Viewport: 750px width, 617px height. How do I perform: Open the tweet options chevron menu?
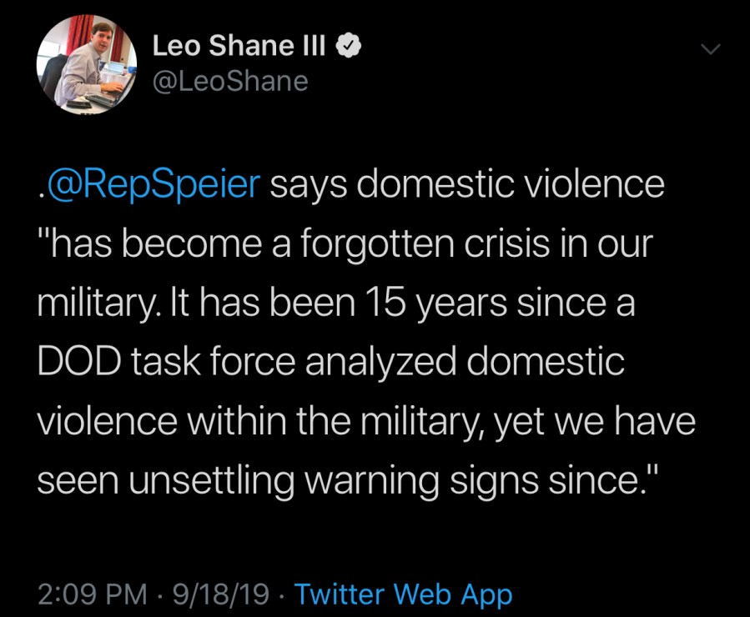[710, 51]
